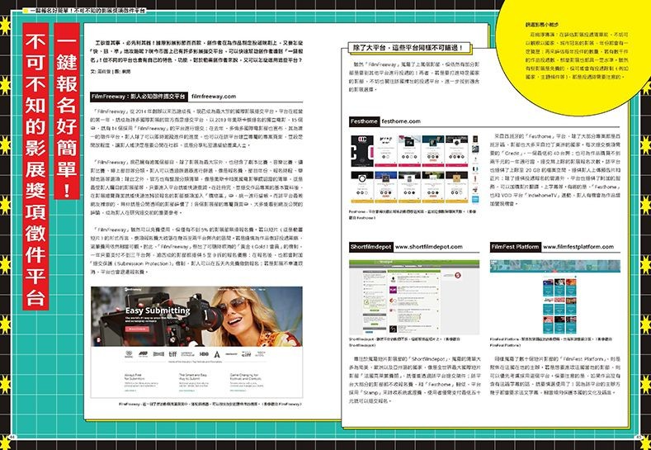Image resolution: width=651 pixels, height=450 pixels.
Task: Click the Always Free for Submitters column
Action: click(141, 382)
